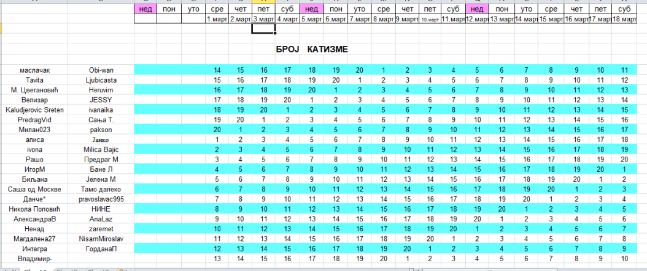Click the JESSY cell

coord(101,100)
